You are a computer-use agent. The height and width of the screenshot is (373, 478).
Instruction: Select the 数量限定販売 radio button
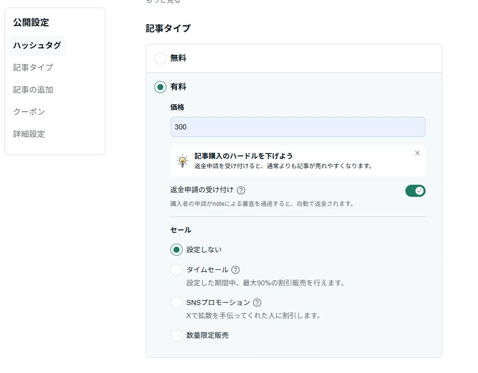(x=176, y=335)
